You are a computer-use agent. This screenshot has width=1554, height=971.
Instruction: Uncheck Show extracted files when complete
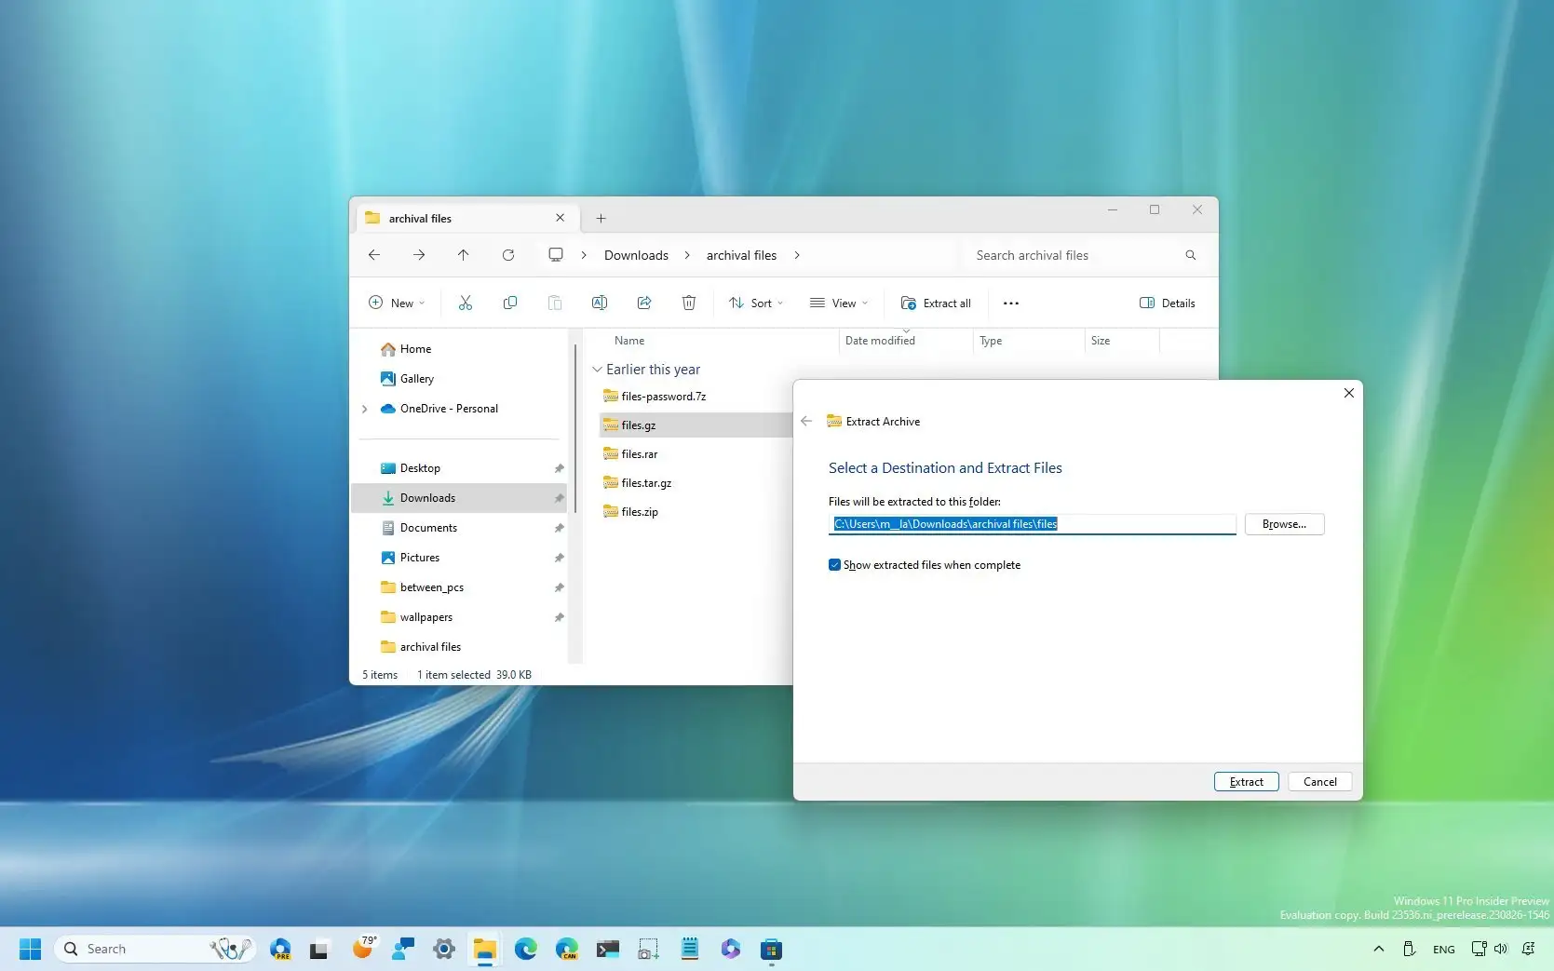point(834,564)
